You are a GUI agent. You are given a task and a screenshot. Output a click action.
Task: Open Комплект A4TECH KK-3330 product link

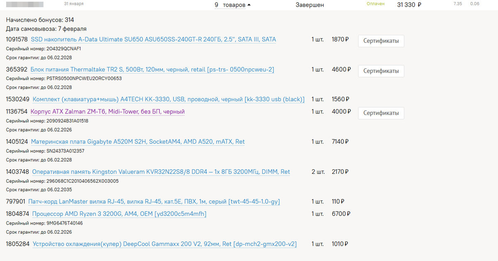168,99
